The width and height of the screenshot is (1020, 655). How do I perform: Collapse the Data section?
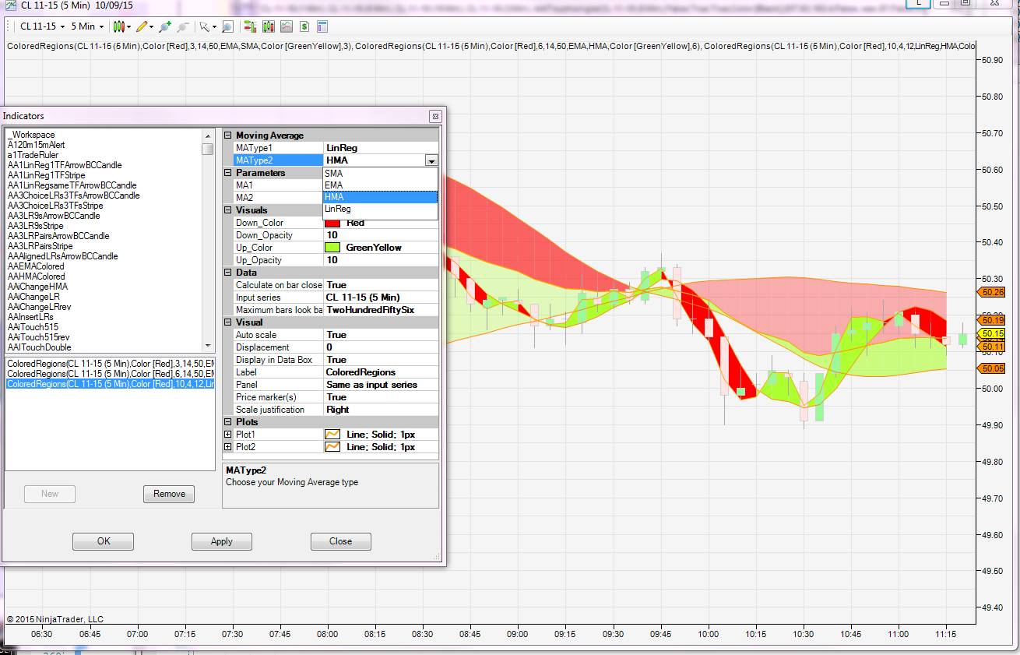click(x=228, y=273)
